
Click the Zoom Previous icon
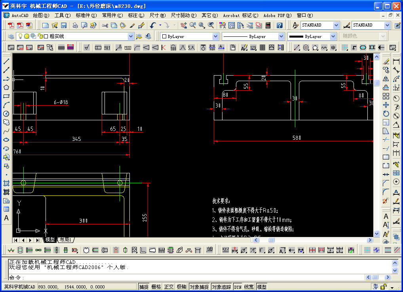coord(211,25)
